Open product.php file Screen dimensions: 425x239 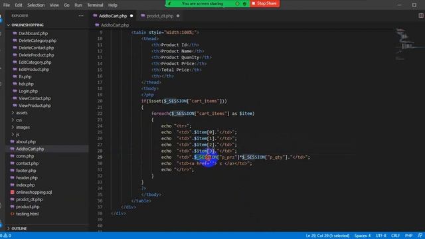(28, 206)
